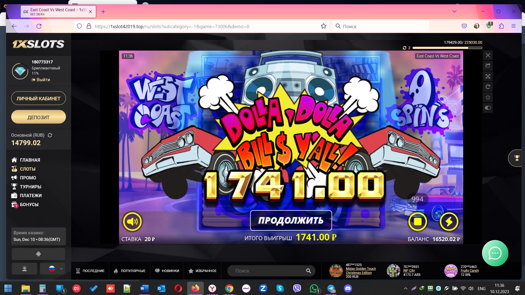Reload game with circular arrow icon
525x295 pixels.
pyautogui.click(x=488, y=87)
